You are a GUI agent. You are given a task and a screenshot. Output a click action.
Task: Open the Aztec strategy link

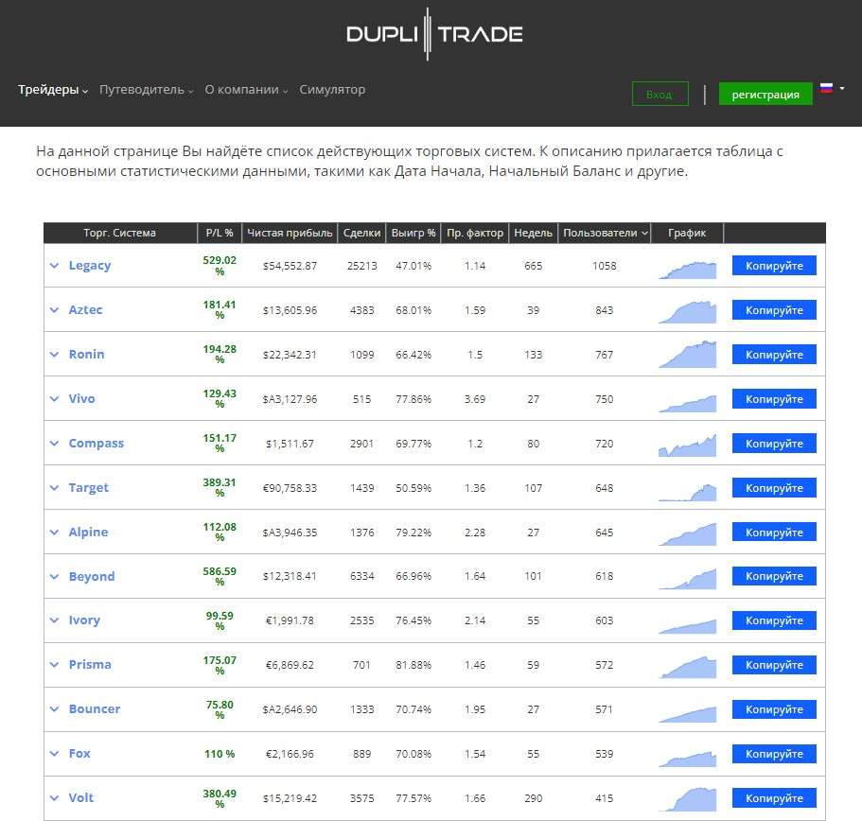[85, 310]
